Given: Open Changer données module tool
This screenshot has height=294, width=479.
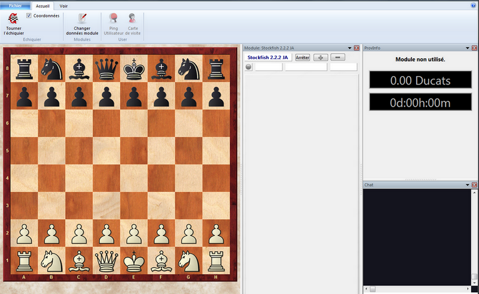Looking at the screenshot, I should tap(82, 19).
